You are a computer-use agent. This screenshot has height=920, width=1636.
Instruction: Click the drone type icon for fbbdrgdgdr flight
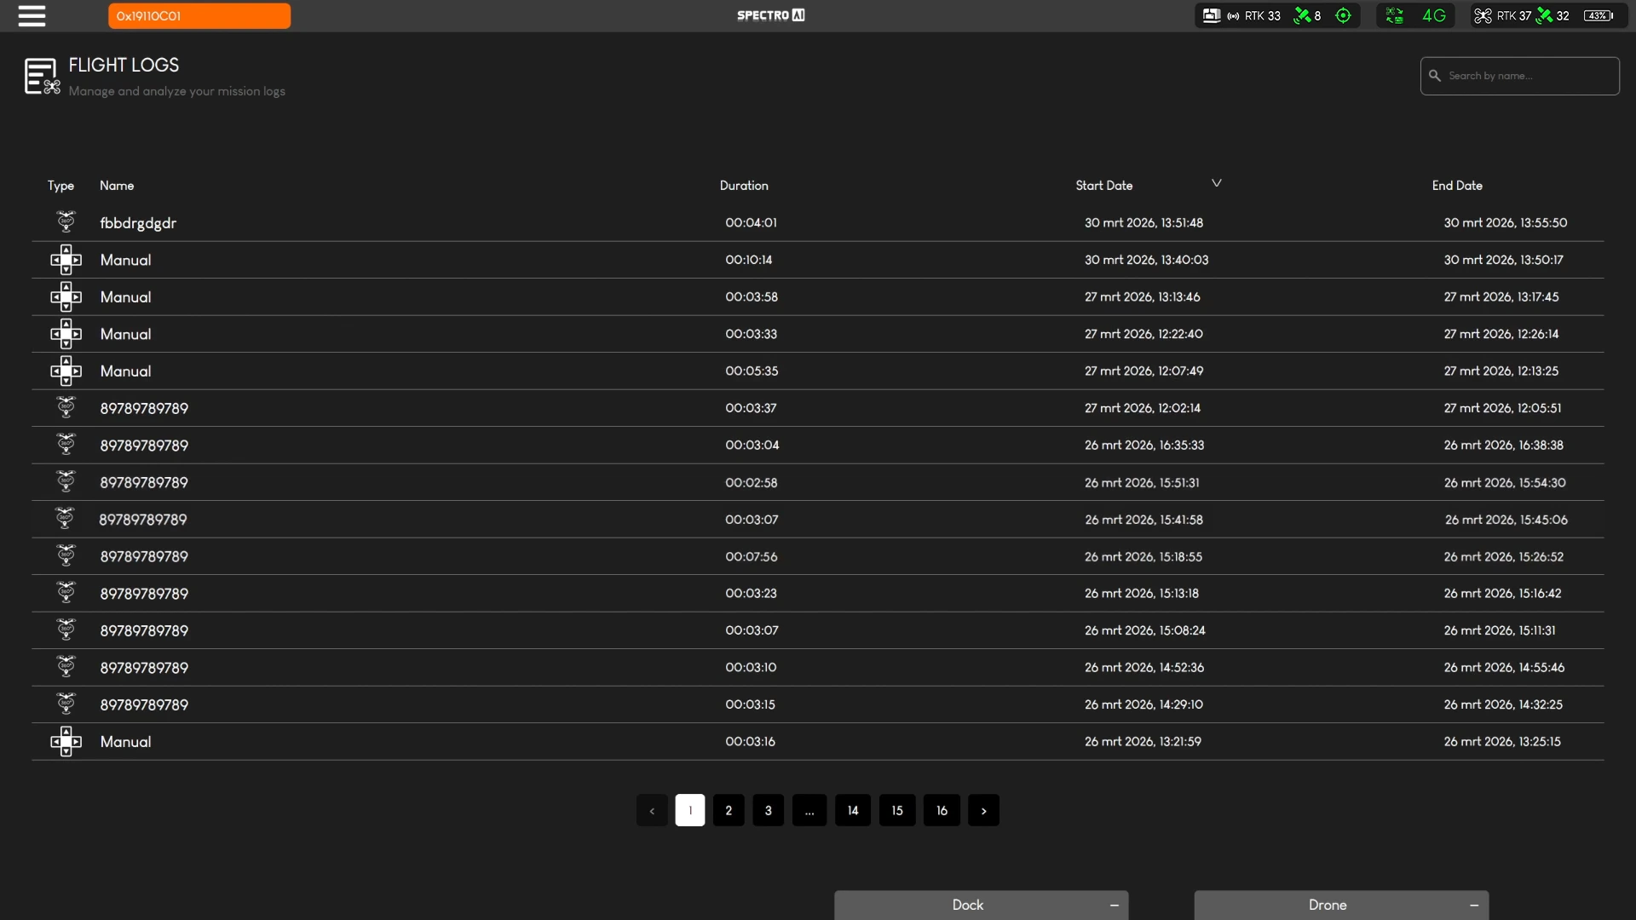(66, 221)
